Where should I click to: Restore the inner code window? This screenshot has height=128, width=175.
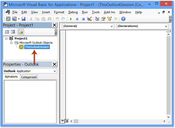pos(164,12)
